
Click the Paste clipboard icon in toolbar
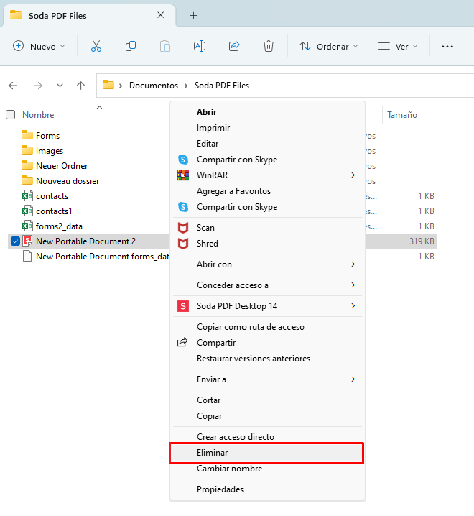point(164,47)
